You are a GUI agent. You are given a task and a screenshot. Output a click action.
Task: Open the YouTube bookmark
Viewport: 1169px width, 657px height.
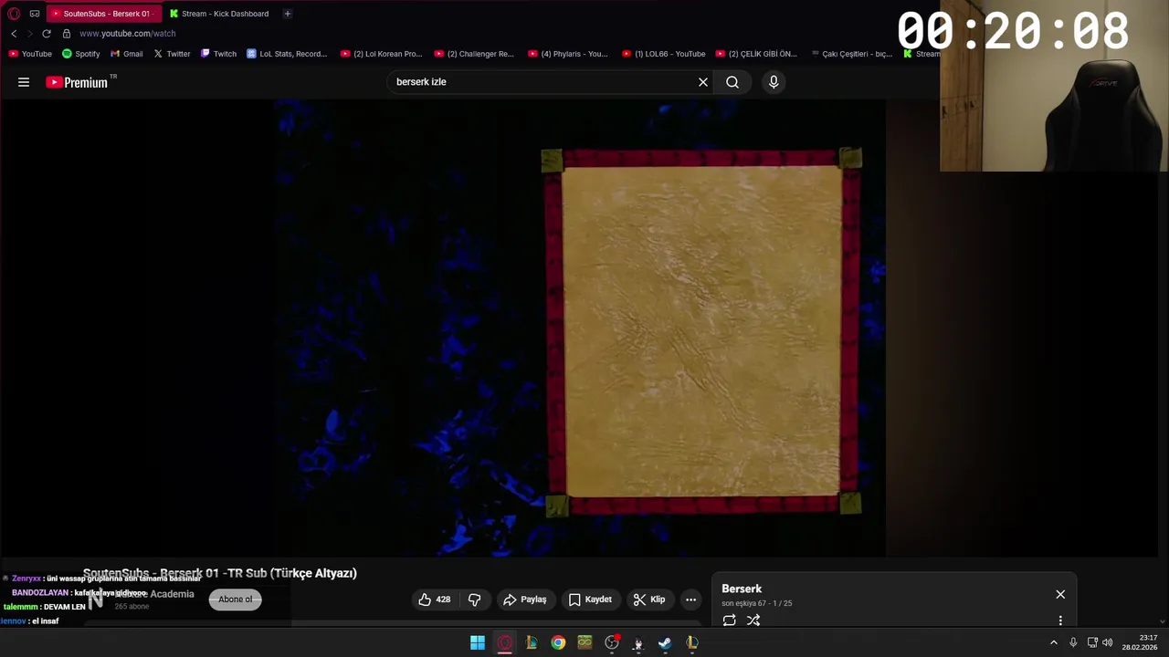(30, 54)
